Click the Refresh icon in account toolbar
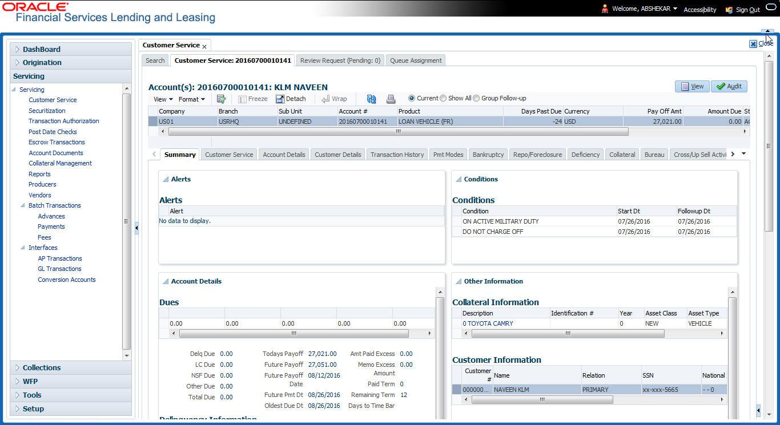780x425 pixels. pyautogui.click(x=371, y=99)
